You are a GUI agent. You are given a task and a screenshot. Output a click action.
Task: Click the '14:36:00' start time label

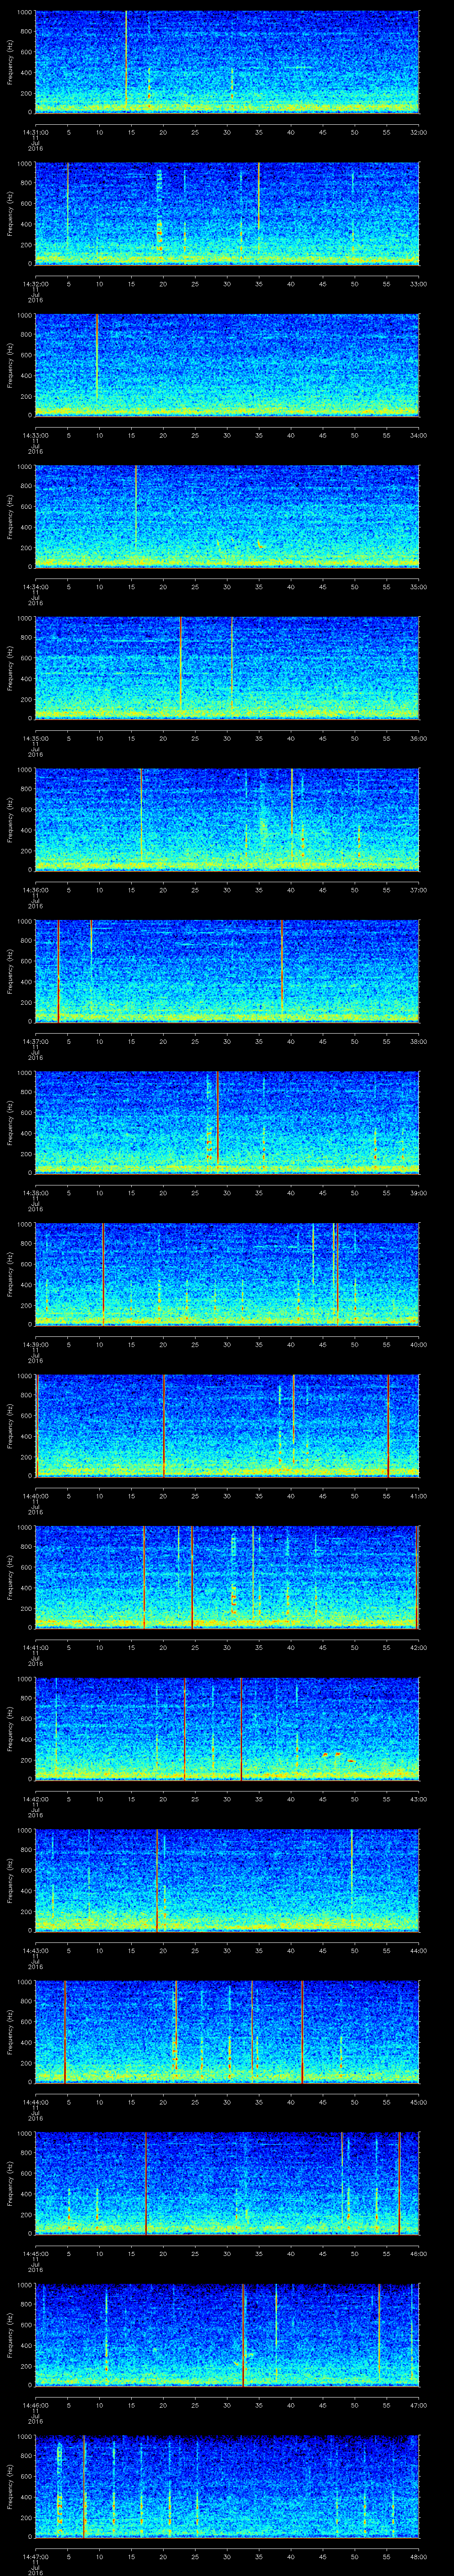pyautogui.click(x=35, y=890)
